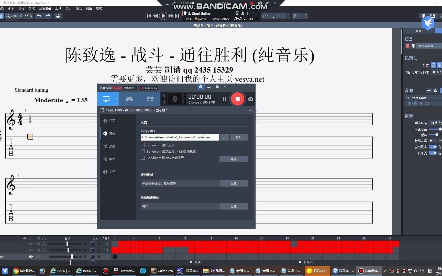Screen dimensions: 442x276
Task: Toggle the 弦乐器 switch
Action: 433,153
